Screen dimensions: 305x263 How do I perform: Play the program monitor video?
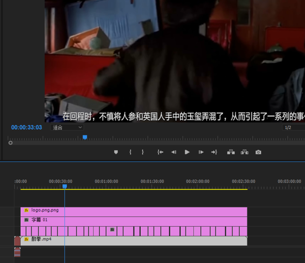[187, 152]
